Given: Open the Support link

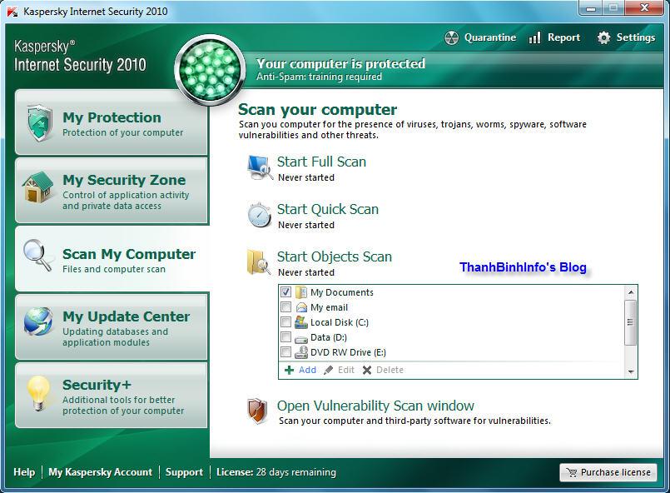Looking at the screenshot, I should click(x=184, y=472).
